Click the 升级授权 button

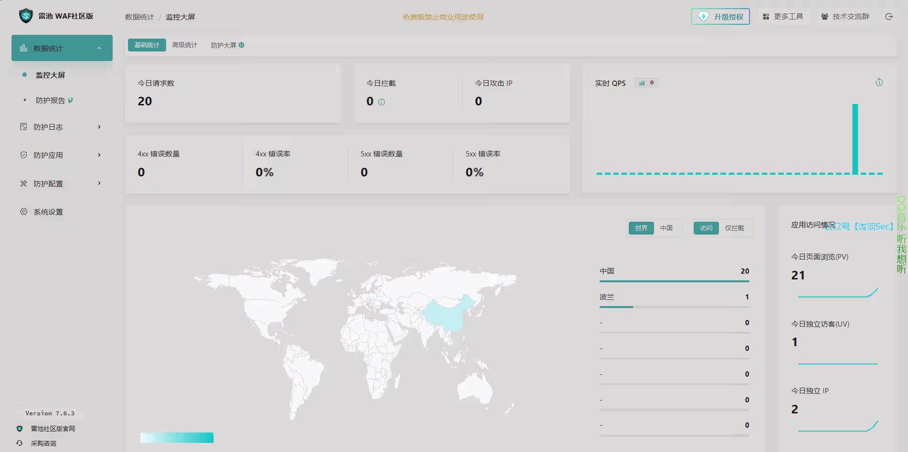point(720,17)
